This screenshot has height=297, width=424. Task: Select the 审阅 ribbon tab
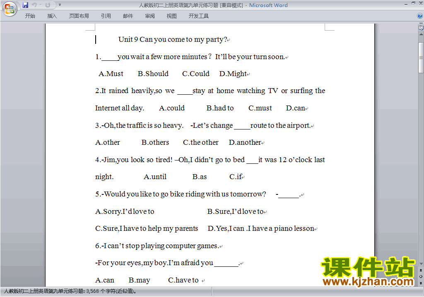click(150, 16)
